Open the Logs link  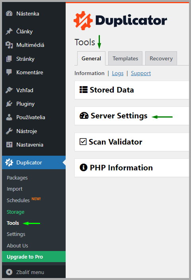pos(118,73)
